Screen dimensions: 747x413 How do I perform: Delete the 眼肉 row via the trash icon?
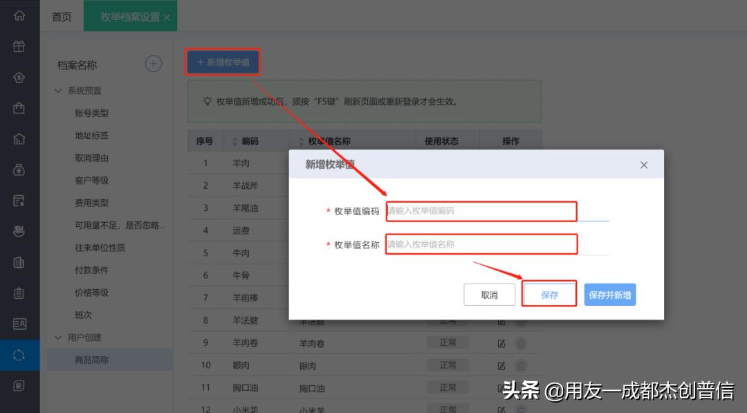520,365
